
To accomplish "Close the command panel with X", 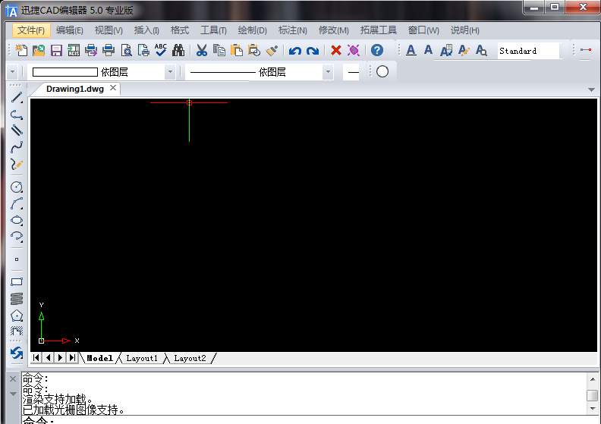I will [13, 378].
